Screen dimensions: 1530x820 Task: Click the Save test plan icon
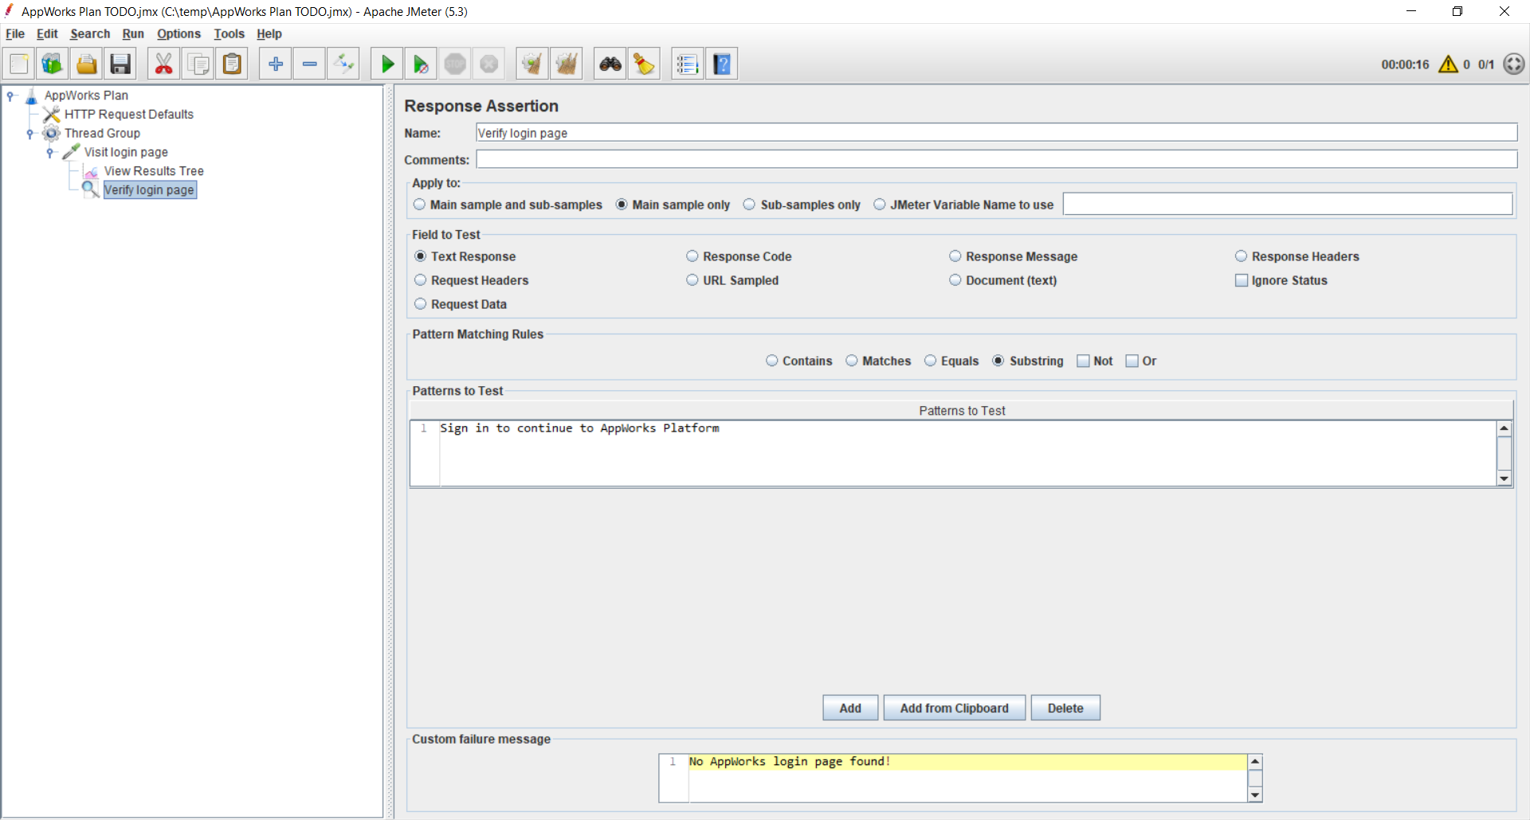[x=120, y=64]
